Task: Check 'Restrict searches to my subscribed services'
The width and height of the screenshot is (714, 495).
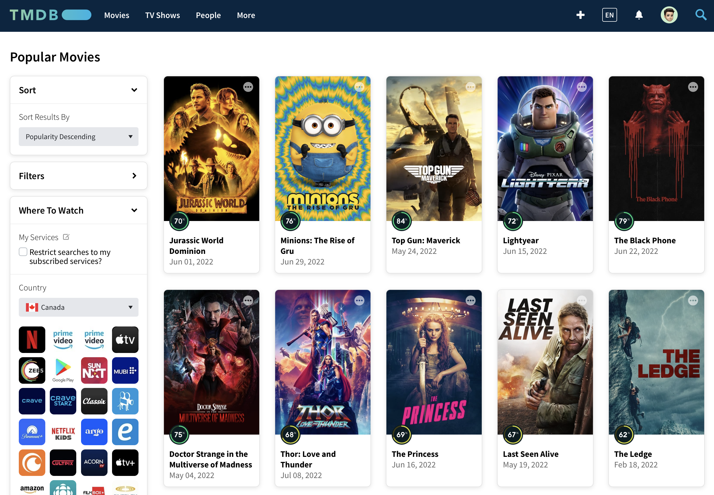Action: pyautogui.click(x=23, y=251)
